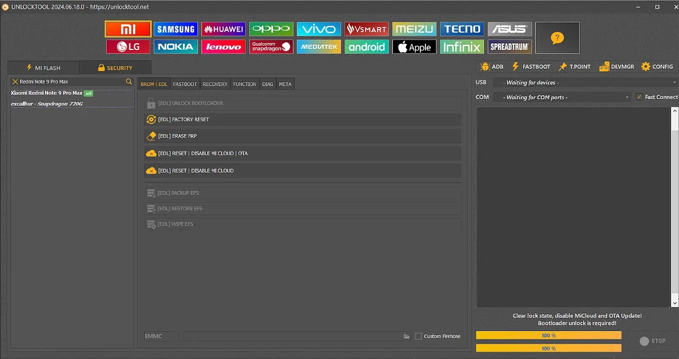Click the search magnifier icon

[129, 81]
